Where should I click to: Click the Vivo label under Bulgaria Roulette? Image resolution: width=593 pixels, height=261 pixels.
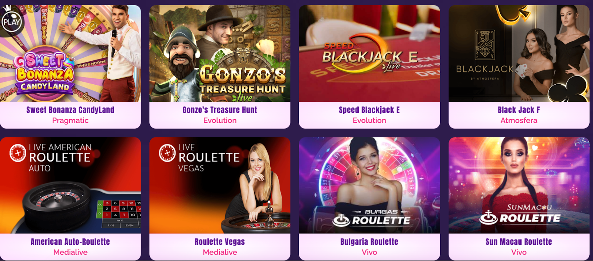[x=370, y=252]
